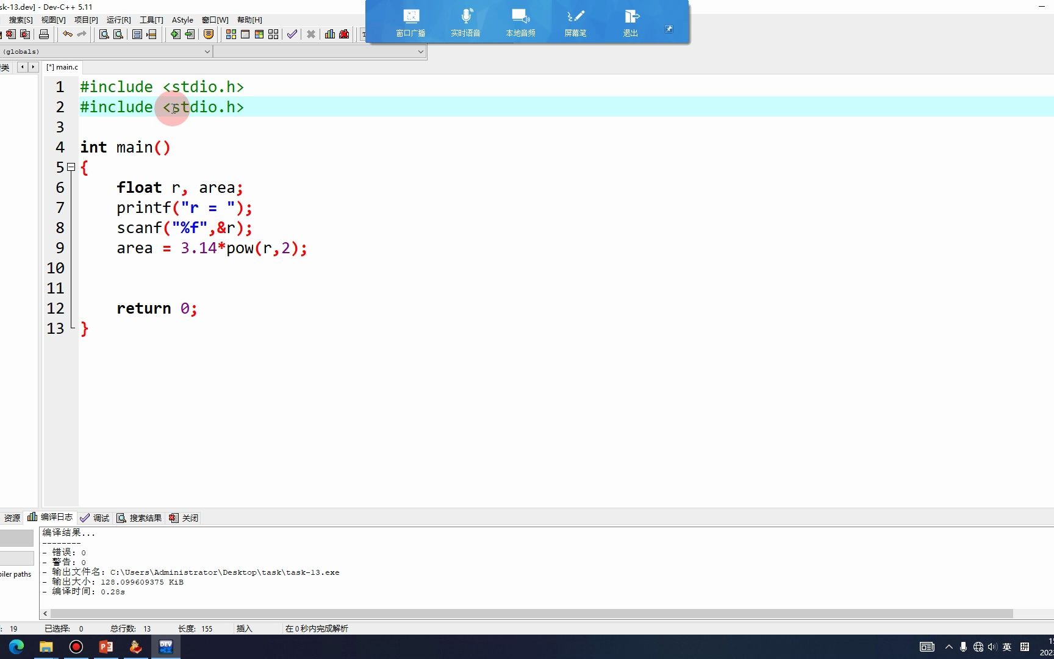The height and width of the screenshot is (659, 1054).
Task: Click the Compile and Run icon
Action: tap(259, 34)
